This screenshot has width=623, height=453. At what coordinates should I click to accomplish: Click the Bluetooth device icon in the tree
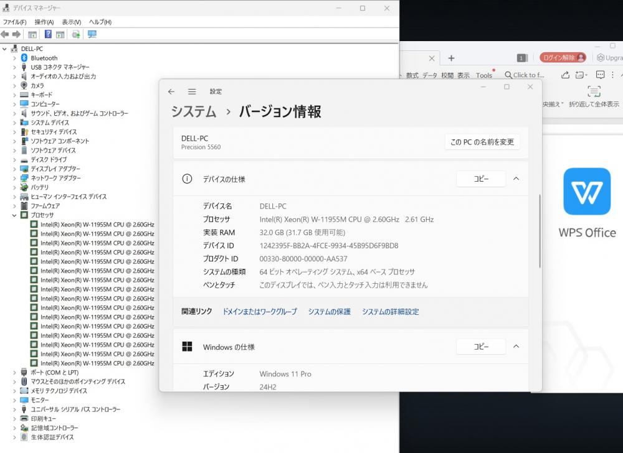click(24, 58)
